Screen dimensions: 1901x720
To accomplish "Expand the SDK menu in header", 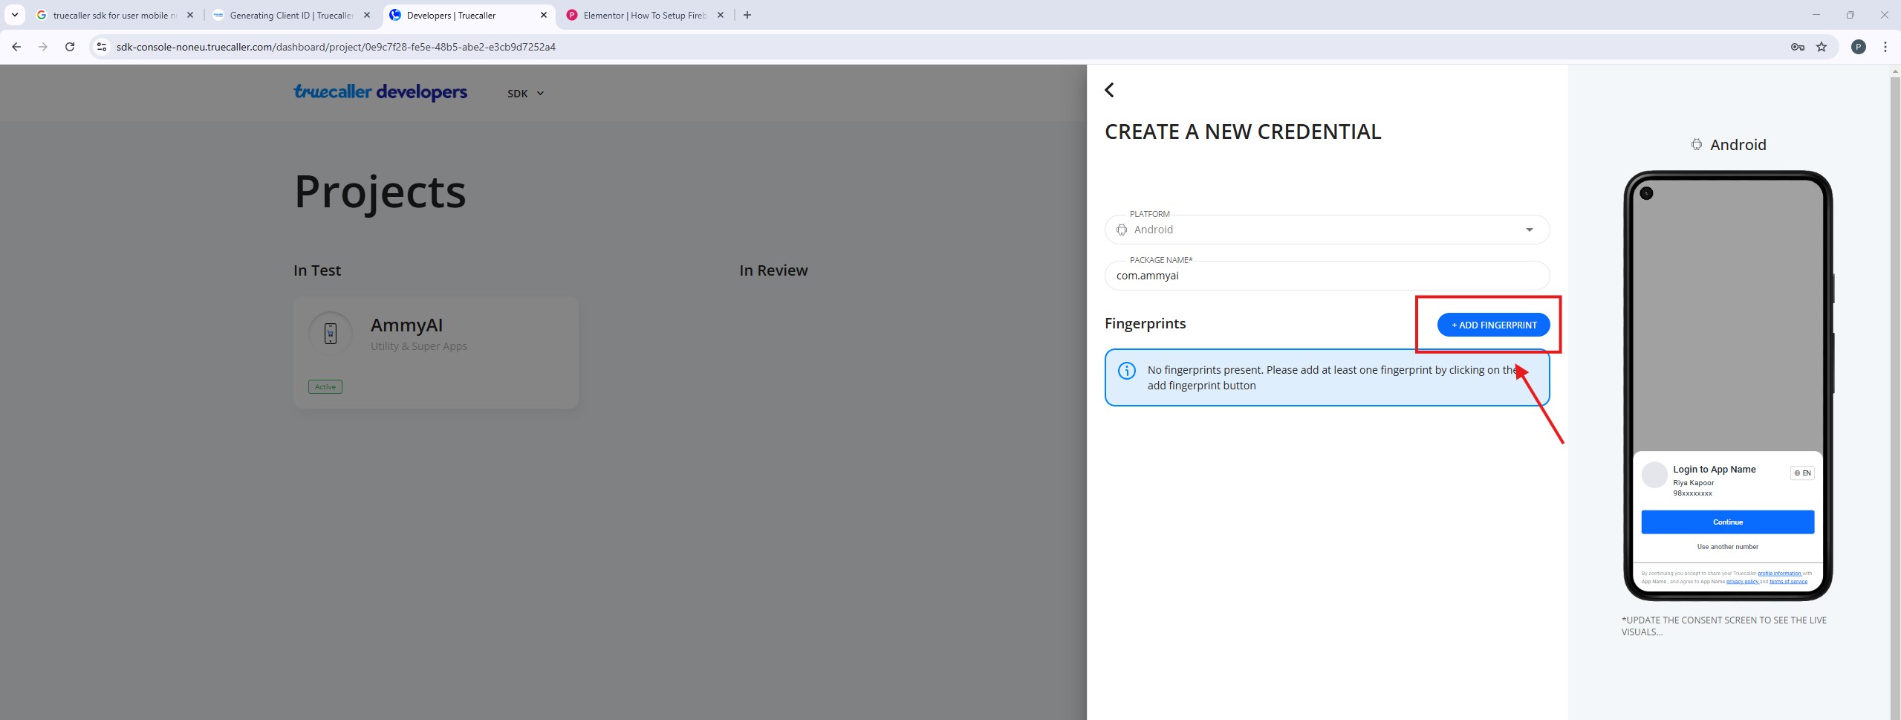I will click(525, 94).
